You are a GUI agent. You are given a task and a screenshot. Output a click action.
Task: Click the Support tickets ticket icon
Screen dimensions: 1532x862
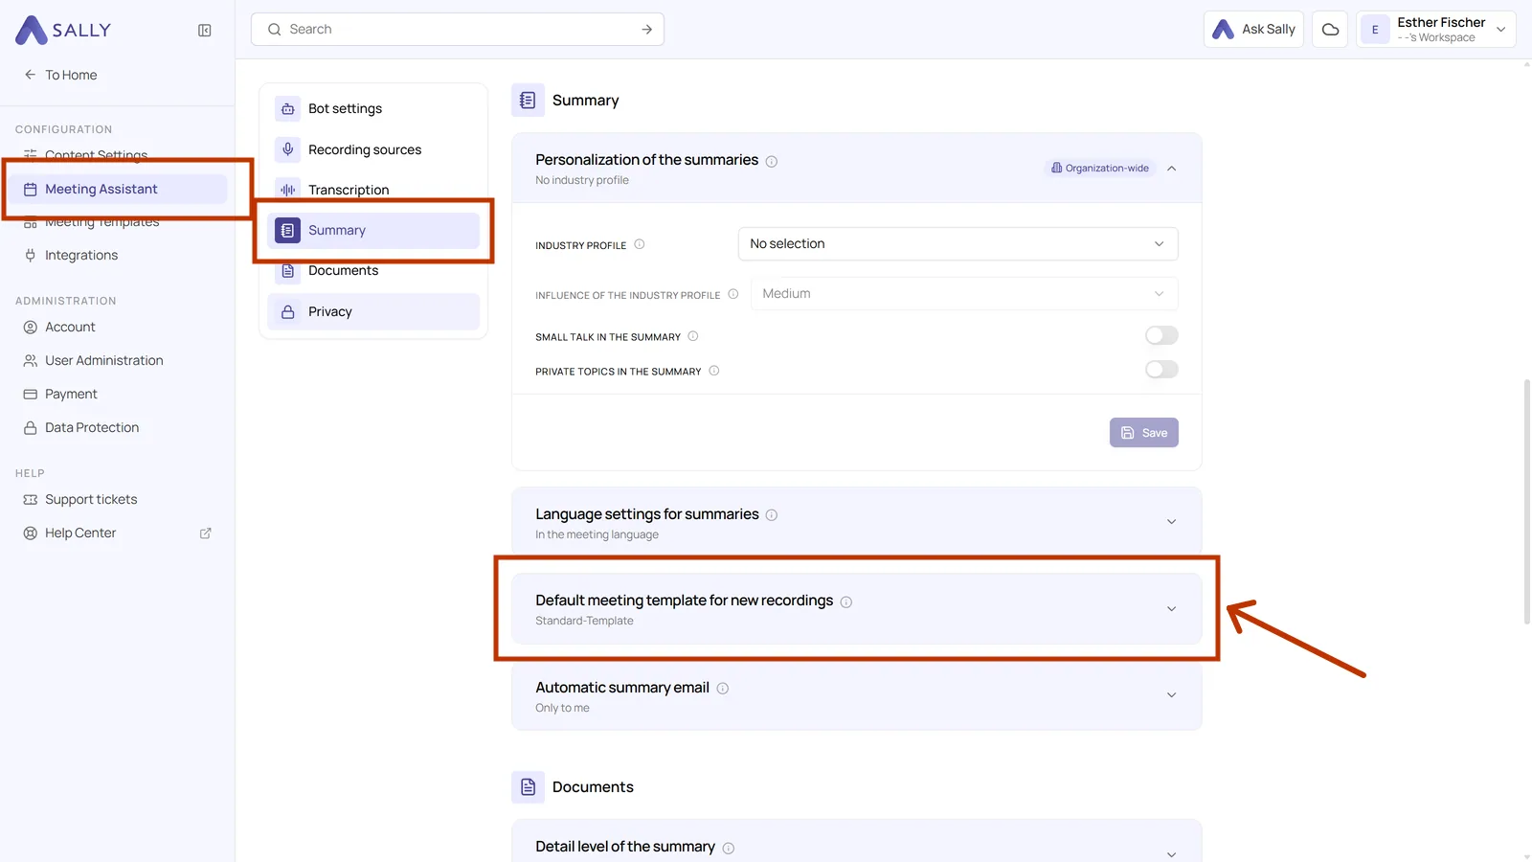(31, 500)
